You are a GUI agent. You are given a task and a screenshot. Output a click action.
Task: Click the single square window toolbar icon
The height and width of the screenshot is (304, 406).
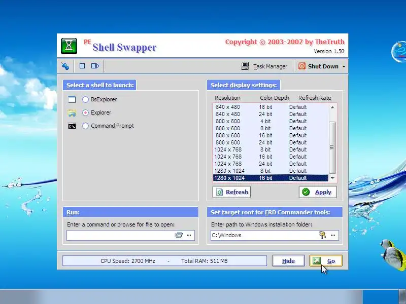click(82, 66)
